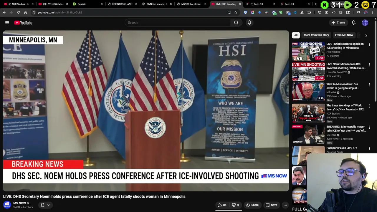
Task: Open options for Minneapolis mayor video
Action: pyautogui.click(x=369, y=127)
